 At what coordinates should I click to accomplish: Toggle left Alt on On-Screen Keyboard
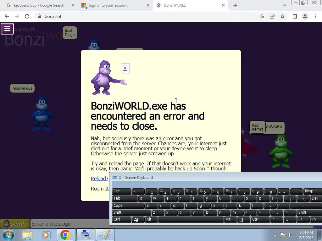151,219
